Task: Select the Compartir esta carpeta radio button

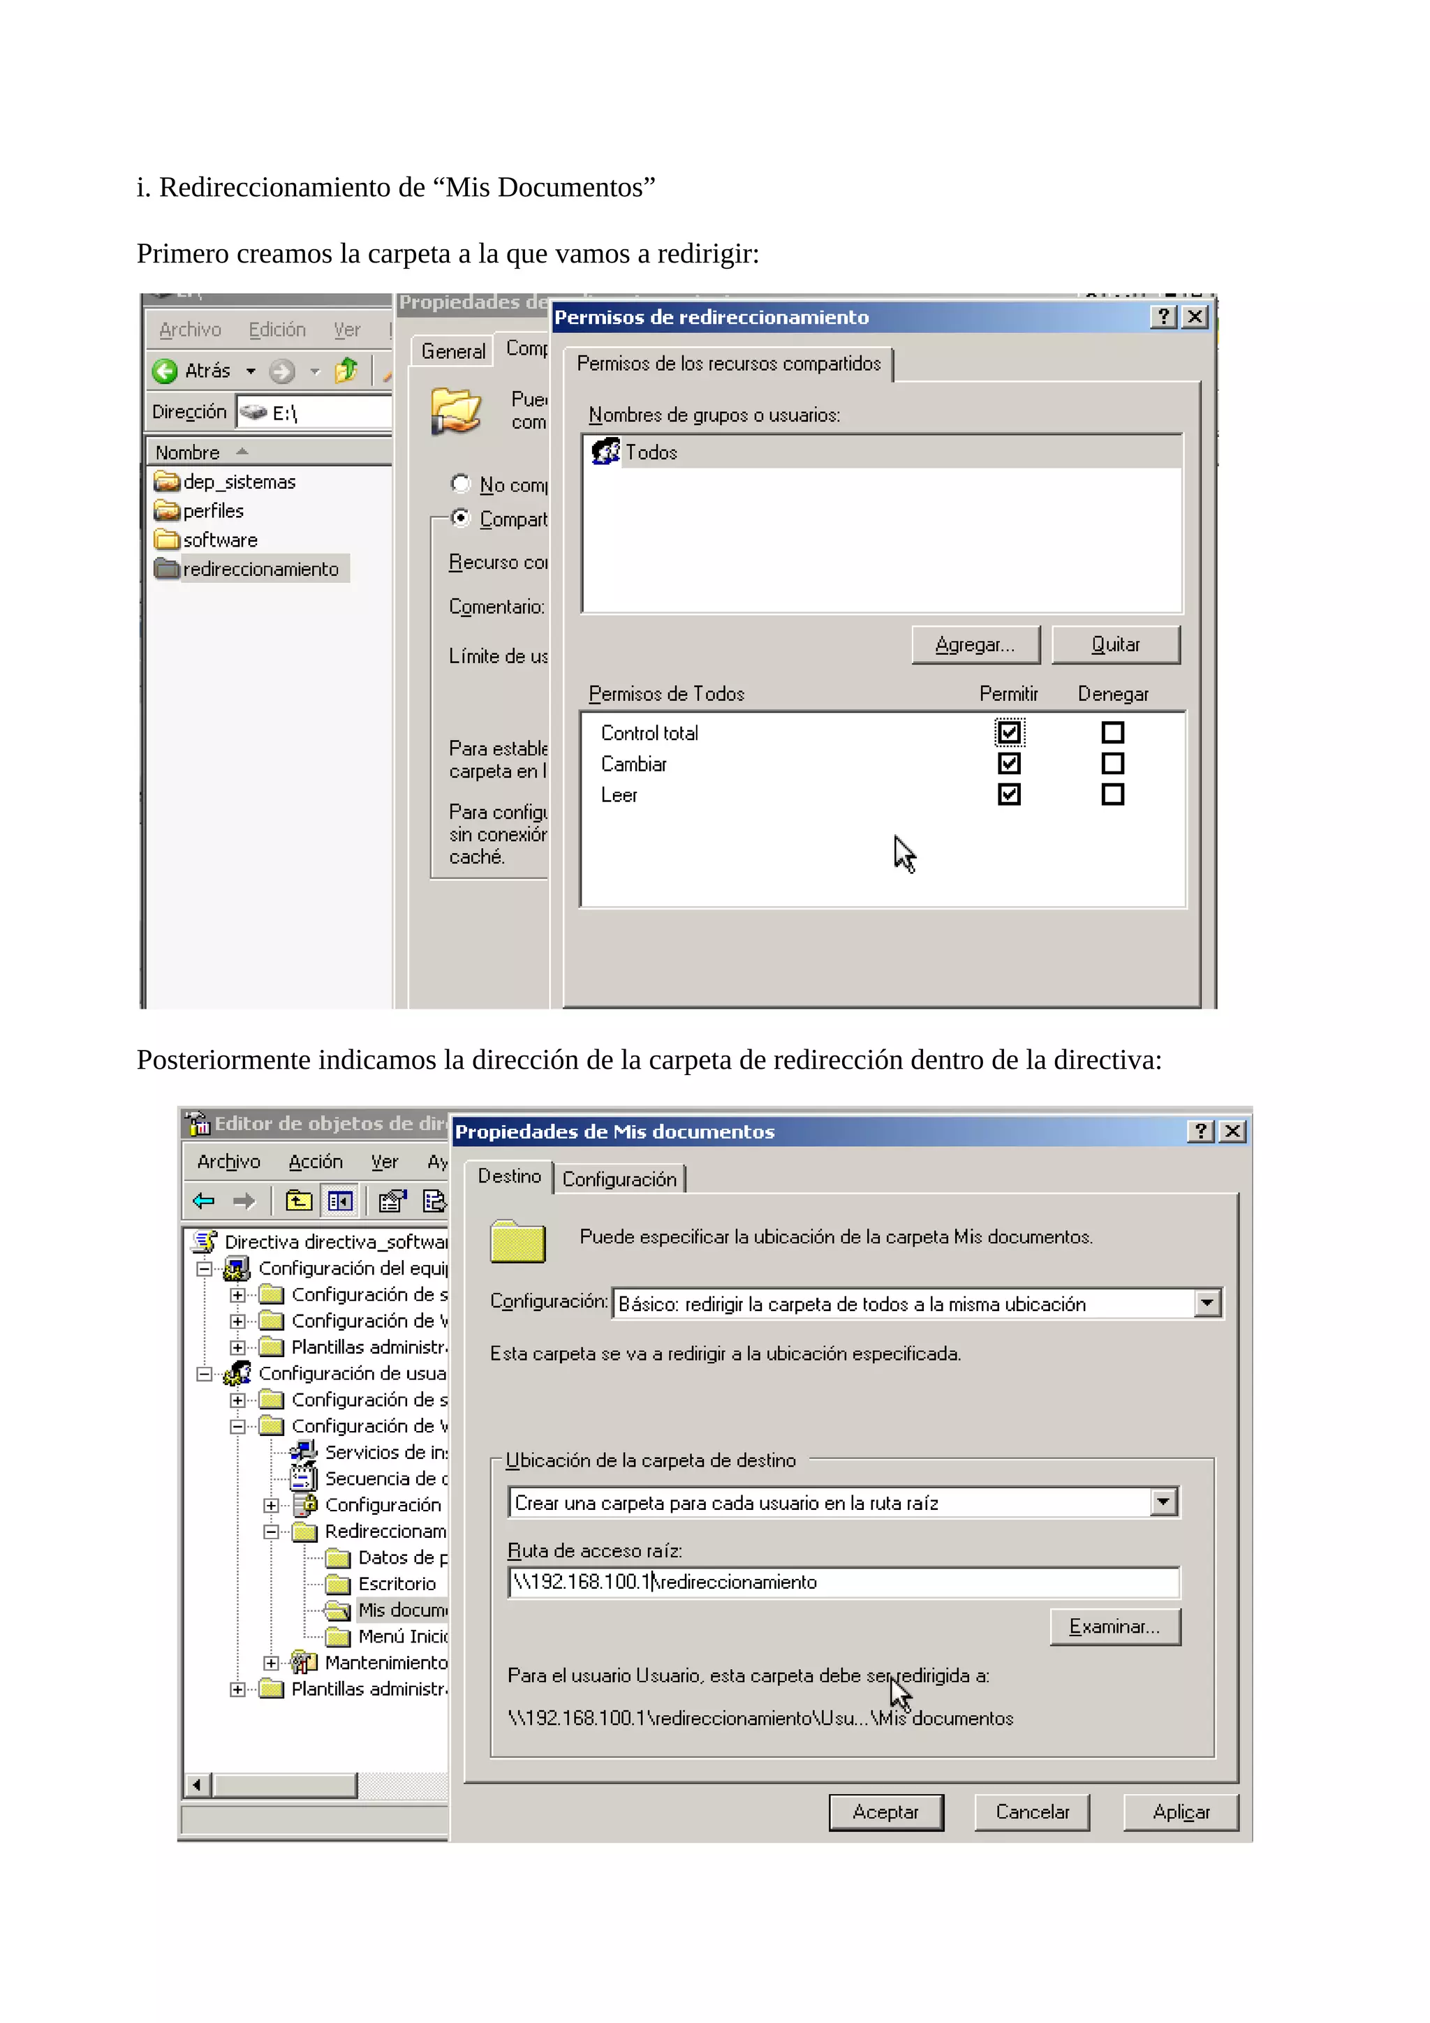Action: pyautogui.click(x=460, y=517)
